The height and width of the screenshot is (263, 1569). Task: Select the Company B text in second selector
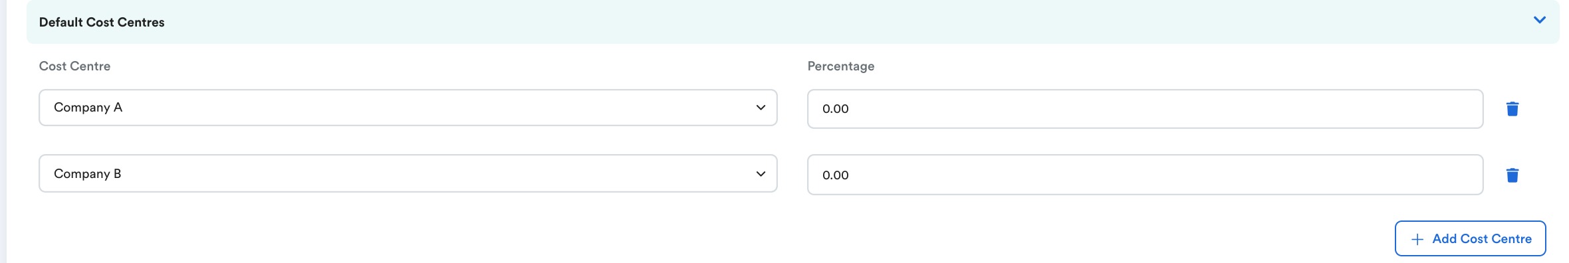pyautogui.click(x=87, y=174)
